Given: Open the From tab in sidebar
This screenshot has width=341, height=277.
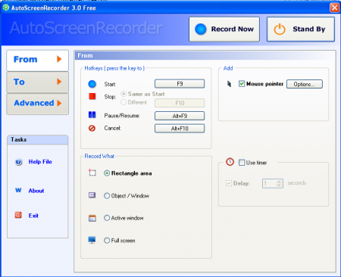Looking at the screenshot, I should 37,61.
